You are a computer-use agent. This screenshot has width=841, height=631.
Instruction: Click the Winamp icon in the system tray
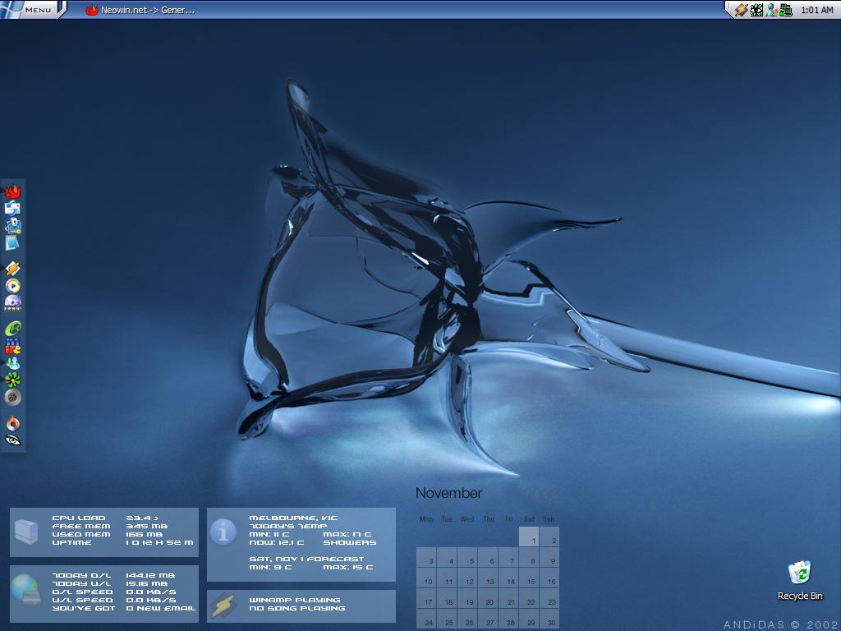[741, 10]
